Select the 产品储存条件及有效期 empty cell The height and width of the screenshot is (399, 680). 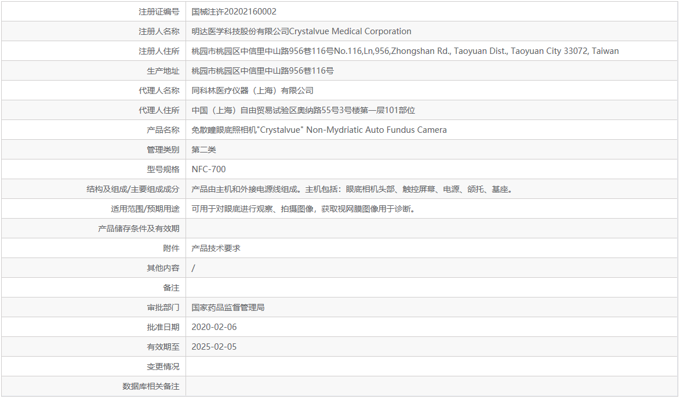click(348, 228)
